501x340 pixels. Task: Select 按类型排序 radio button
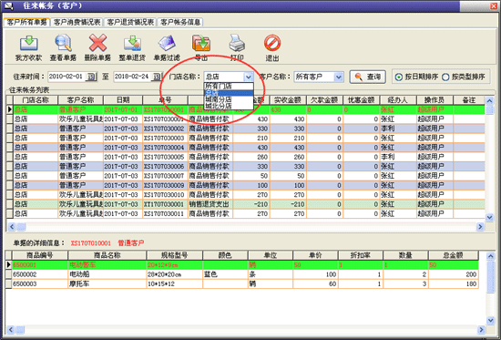445,77
